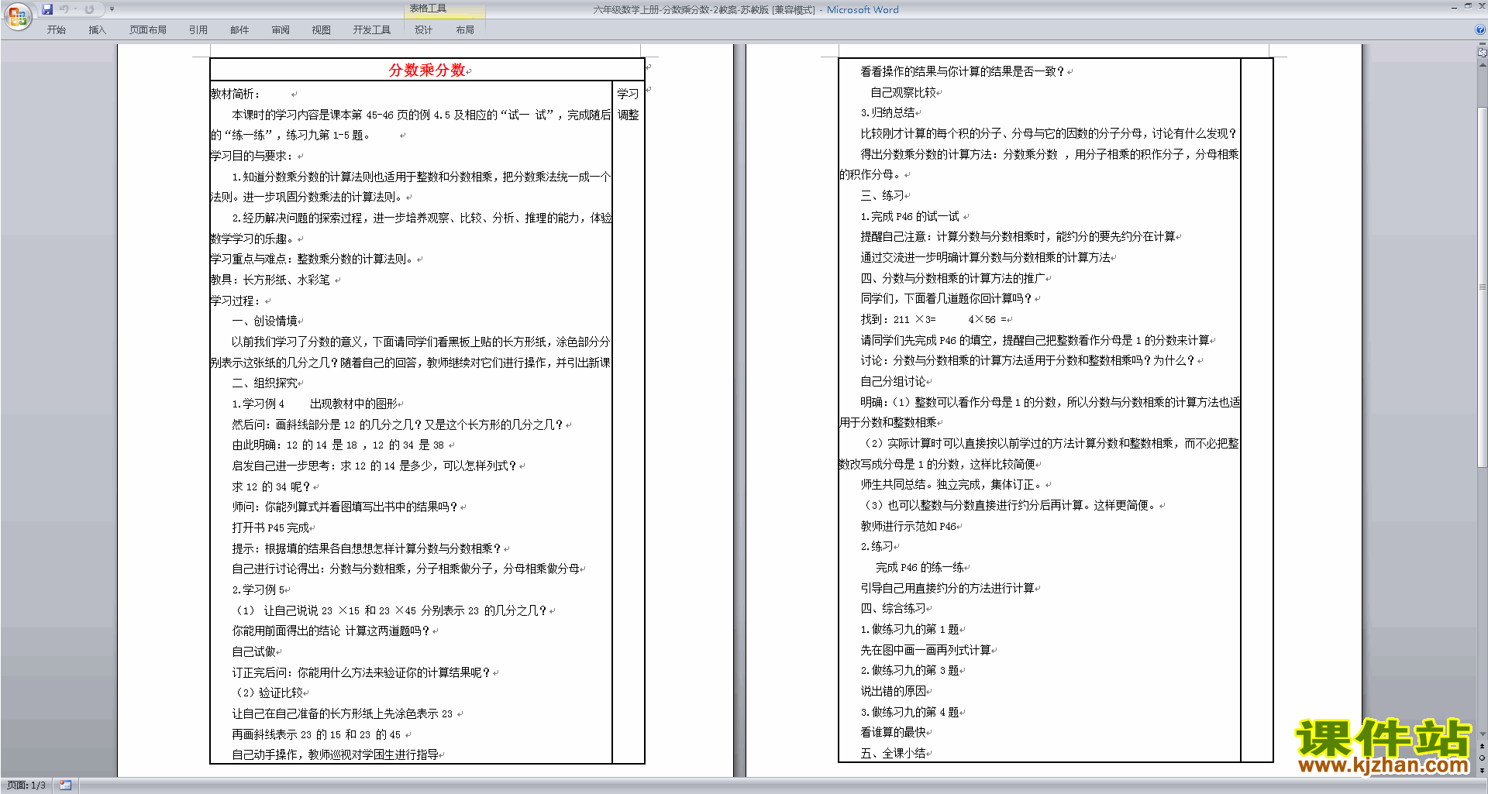This screenshot has height=794, width=1488.
Task: Expand Customize Quick Access Toolbar arrow
Action: pos(112,9)
